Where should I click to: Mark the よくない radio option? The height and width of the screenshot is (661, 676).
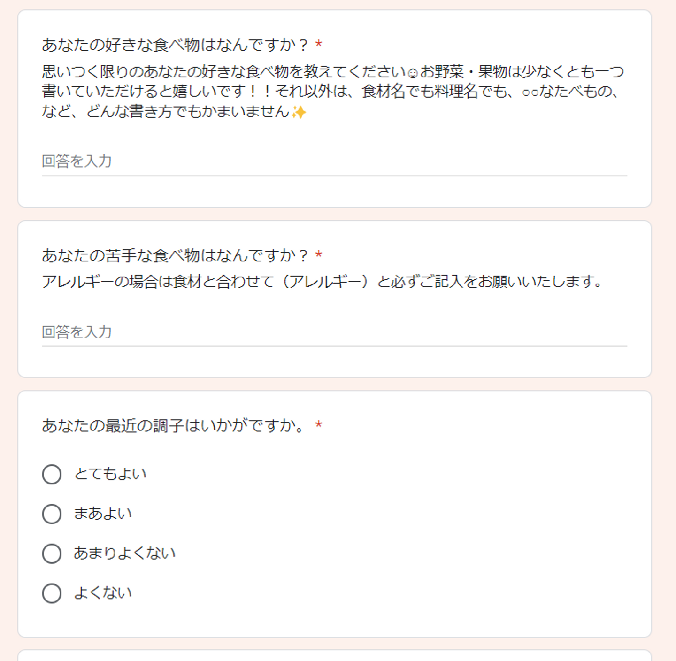pos(52,593)
